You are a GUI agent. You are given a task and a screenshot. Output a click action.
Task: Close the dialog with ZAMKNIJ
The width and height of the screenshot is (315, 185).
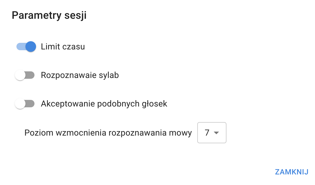tap(291, 172)
